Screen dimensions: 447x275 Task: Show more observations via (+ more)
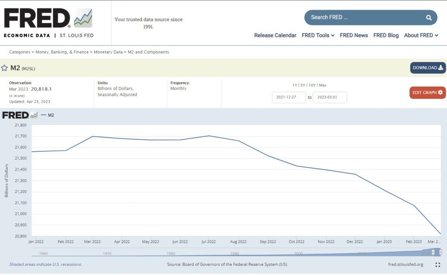click(17, 95)
